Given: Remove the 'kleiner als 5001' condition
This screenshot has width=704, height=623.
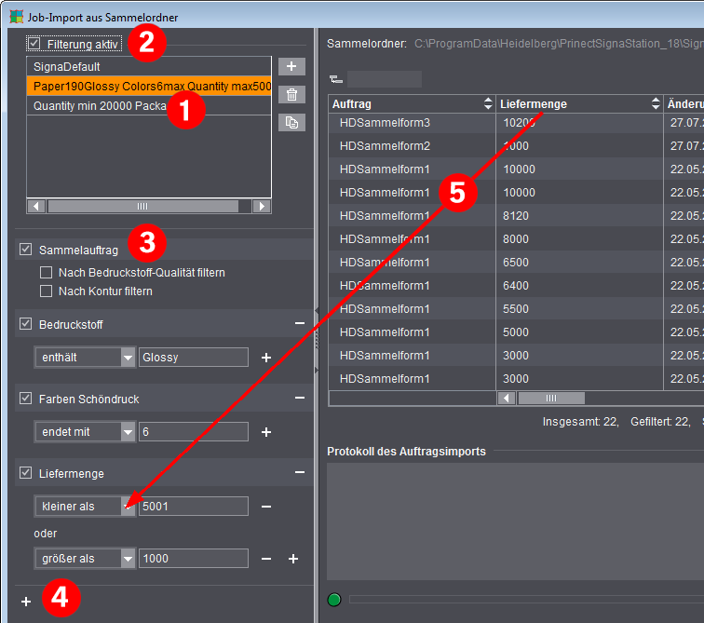Looking at the screenshot, I should pyautogui.click(x=266, y=507).
